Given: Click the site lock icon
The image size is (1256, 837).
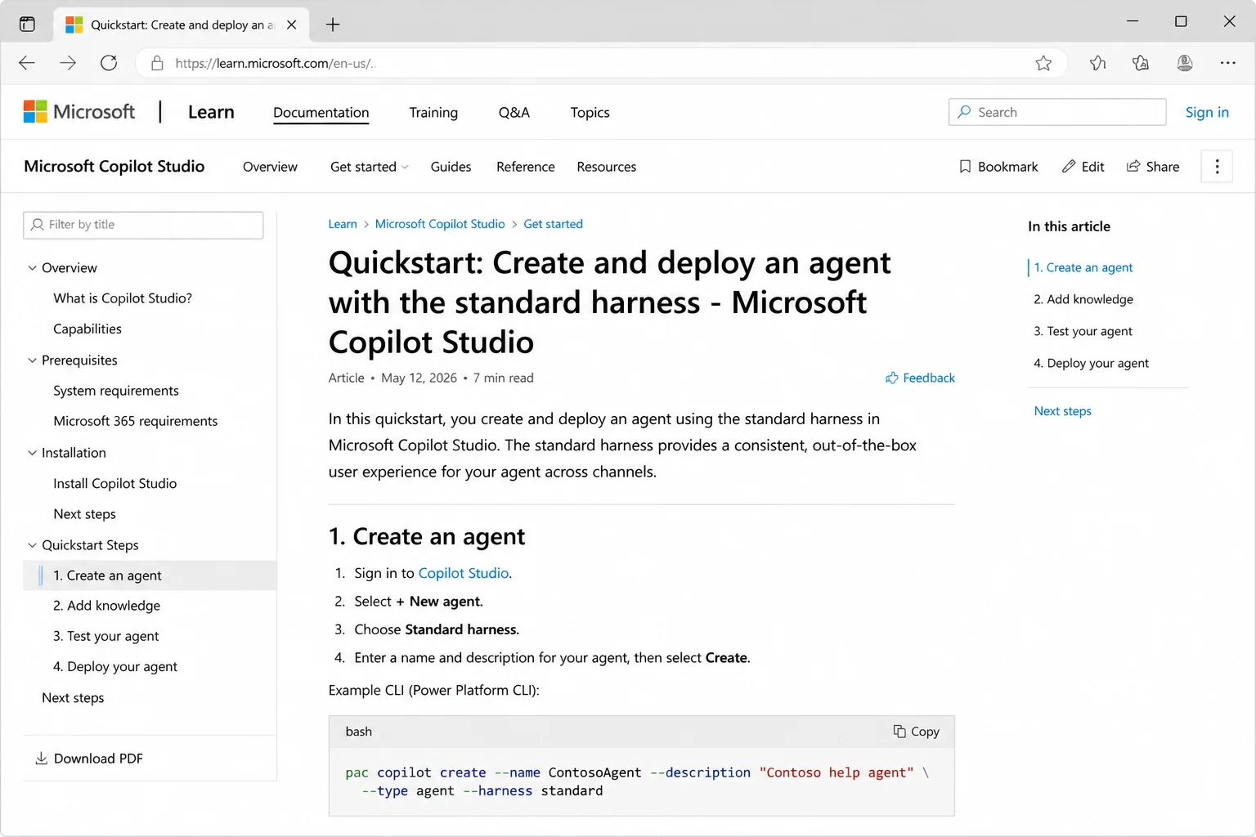Looking at the screenshot, I should [x=157, y=63].
